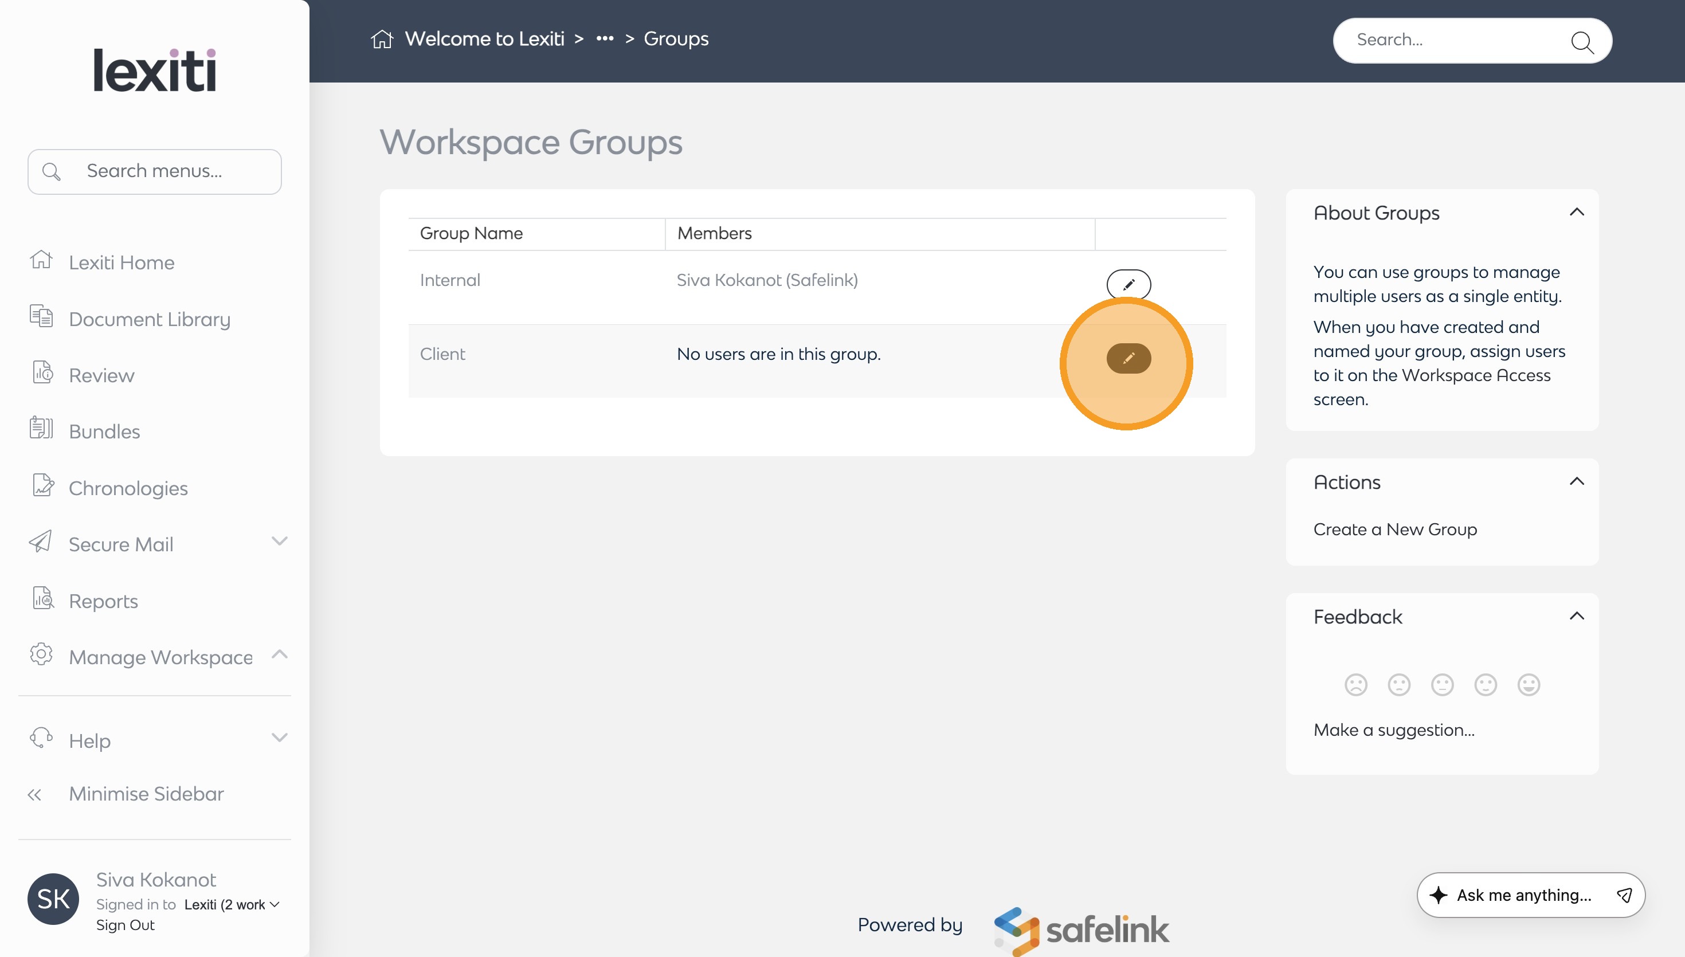This screenshot has height=957, width=1685.
Task: Collapse the Actions panel
Action: (x=1576, y=482)
